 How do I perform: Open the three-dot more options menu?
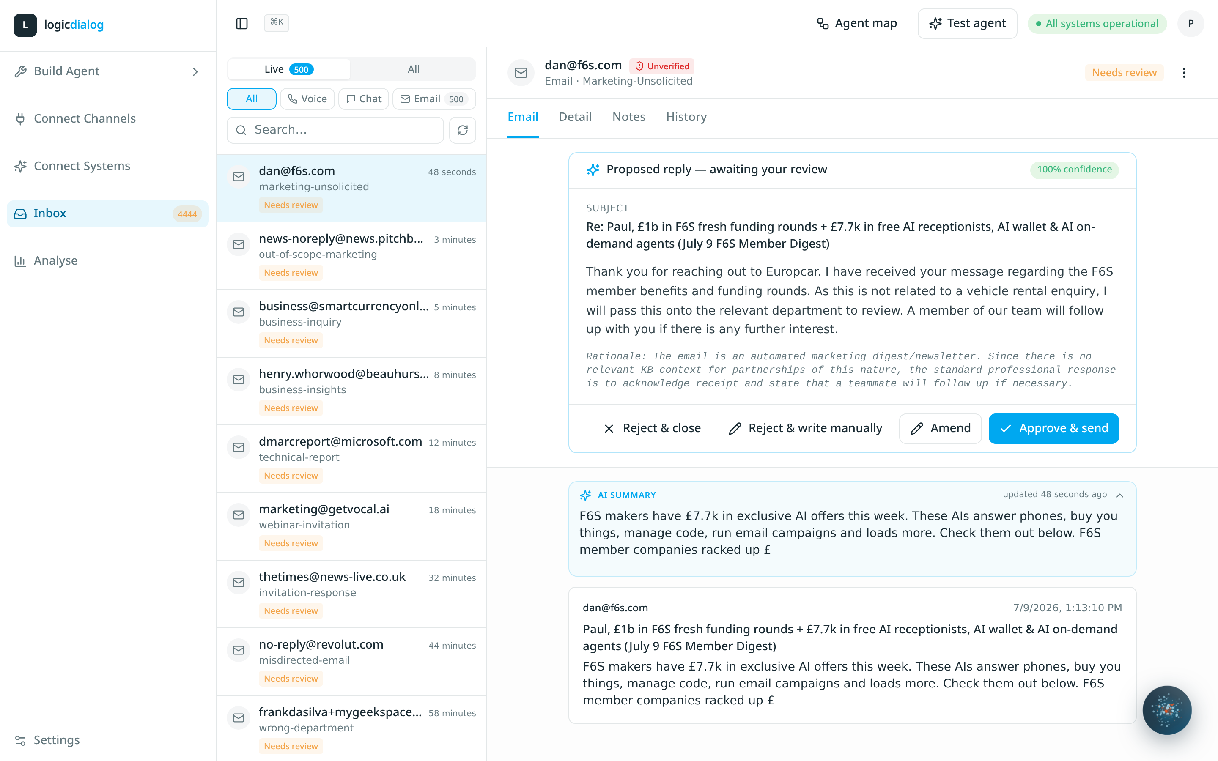[1184, 73]
